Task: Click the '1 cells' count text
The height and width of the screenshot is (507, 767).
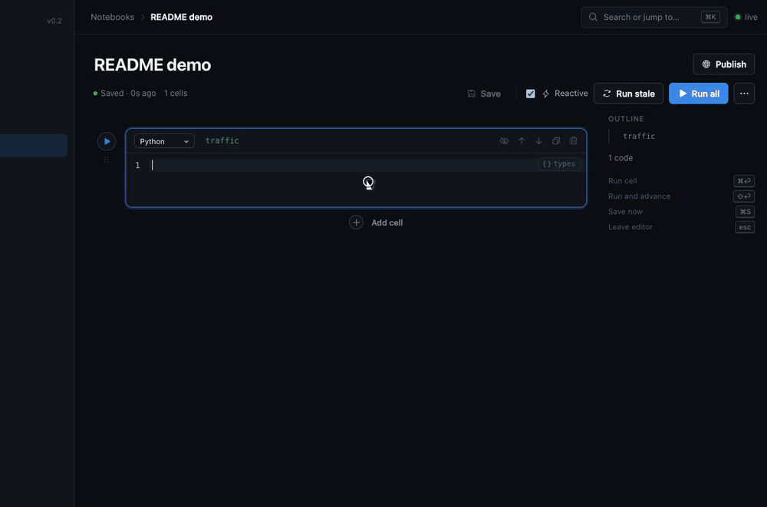Action: 176,93
